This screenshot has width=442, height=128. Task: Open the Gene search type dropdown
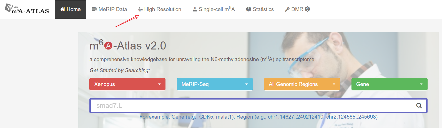pyautogui.click(x=390, y=84)
